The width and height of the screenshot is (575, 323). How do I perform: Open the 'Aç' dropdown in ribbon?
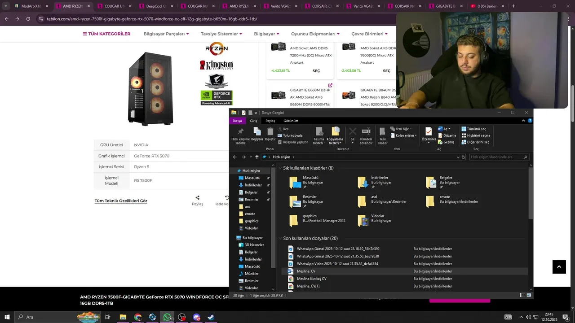click(x=444, y=129)
